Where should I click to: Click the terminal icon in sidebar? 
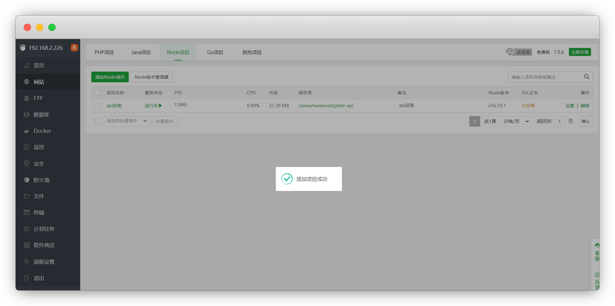coord(27,213)
